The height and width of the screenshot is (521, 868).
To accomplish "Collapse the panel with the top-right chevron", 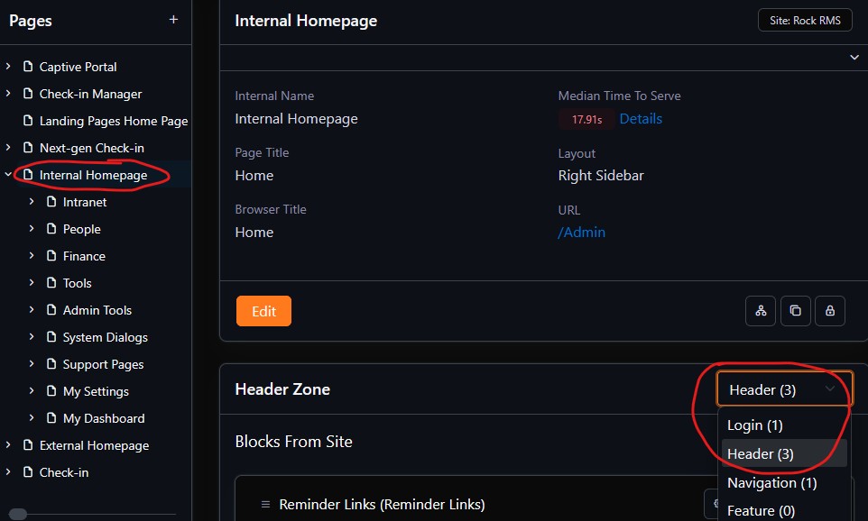I will [x=854, y=58].
